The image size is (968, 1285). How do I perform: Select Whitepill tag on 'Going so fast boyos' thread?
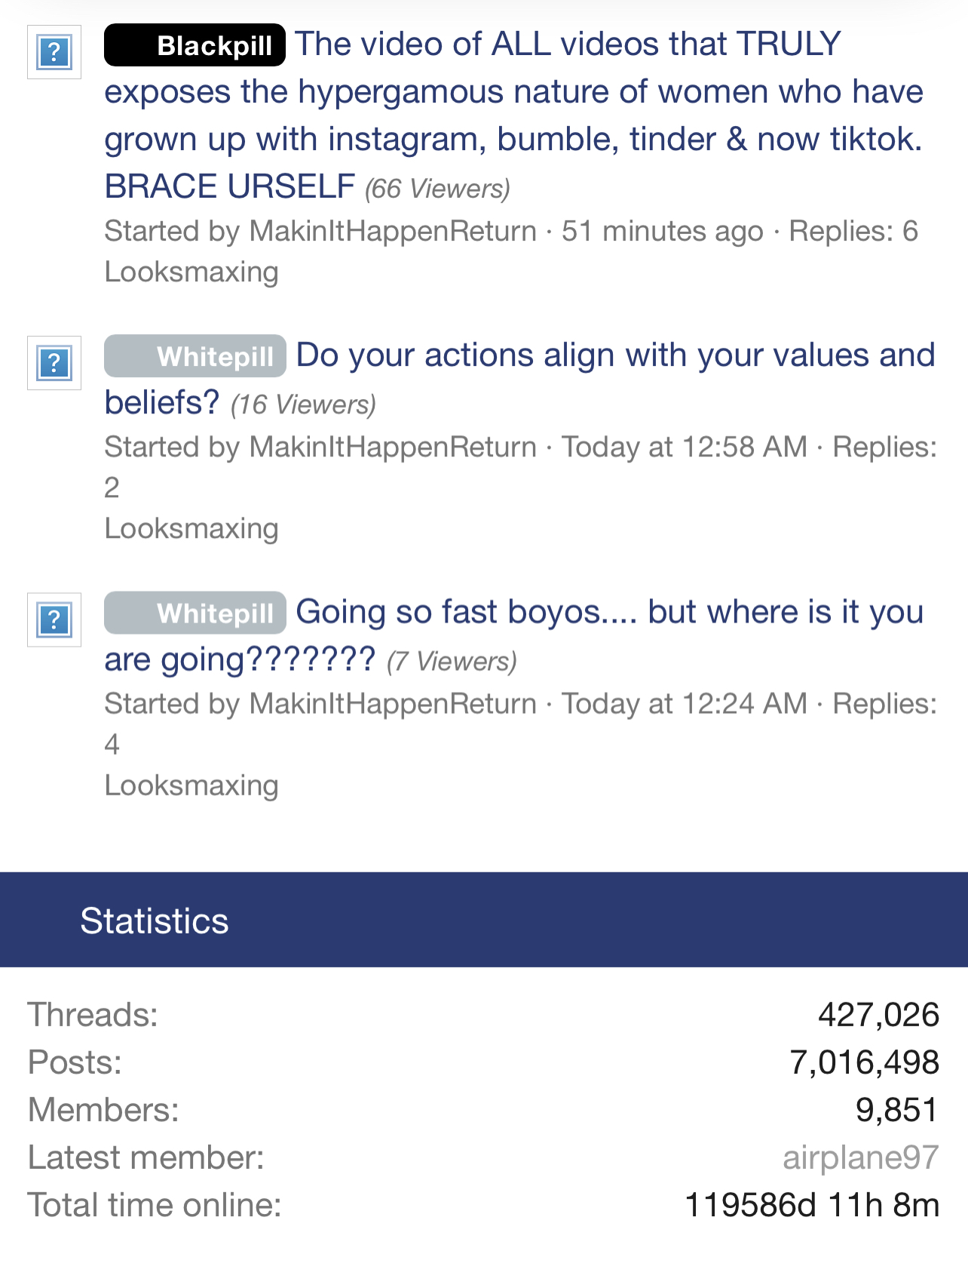[x=195, y=613]
